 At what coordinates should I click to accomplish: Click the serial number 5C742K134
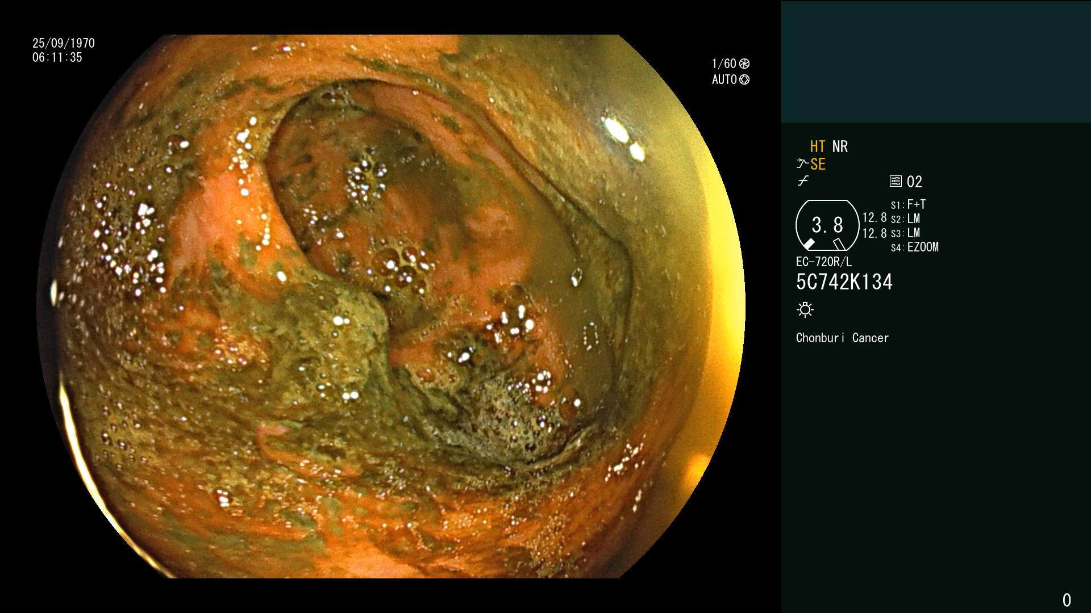(844, 282)
